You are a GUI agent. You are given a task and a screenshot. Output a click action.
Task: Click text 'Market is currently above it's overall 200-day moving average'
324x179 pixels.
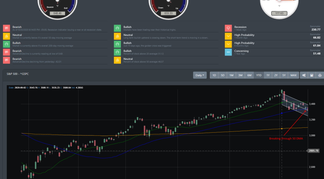[x=43, y=46]
